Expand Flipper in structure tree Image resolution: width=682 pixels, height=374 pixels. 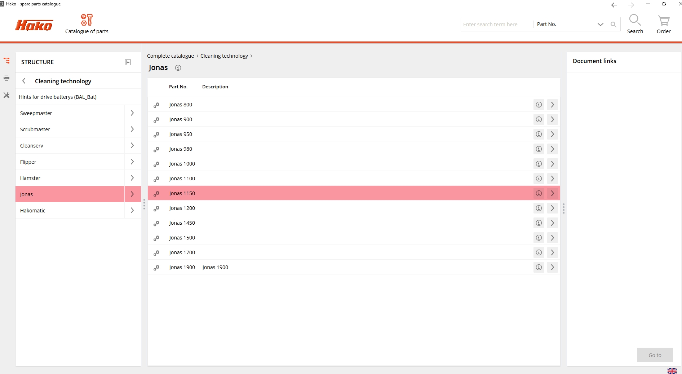(132, 162)
